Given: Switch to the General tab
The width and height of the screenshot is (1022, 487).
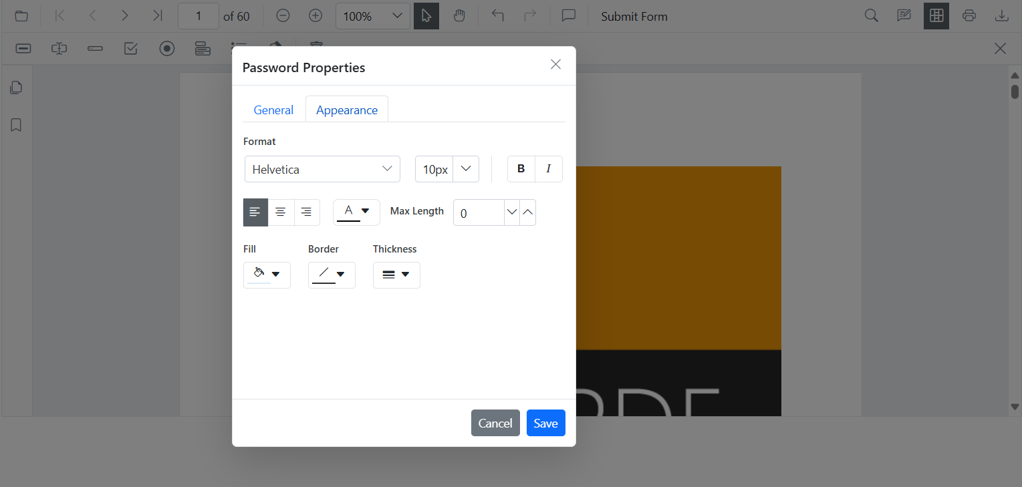Looking at the screenshot, I should (273, 110).
